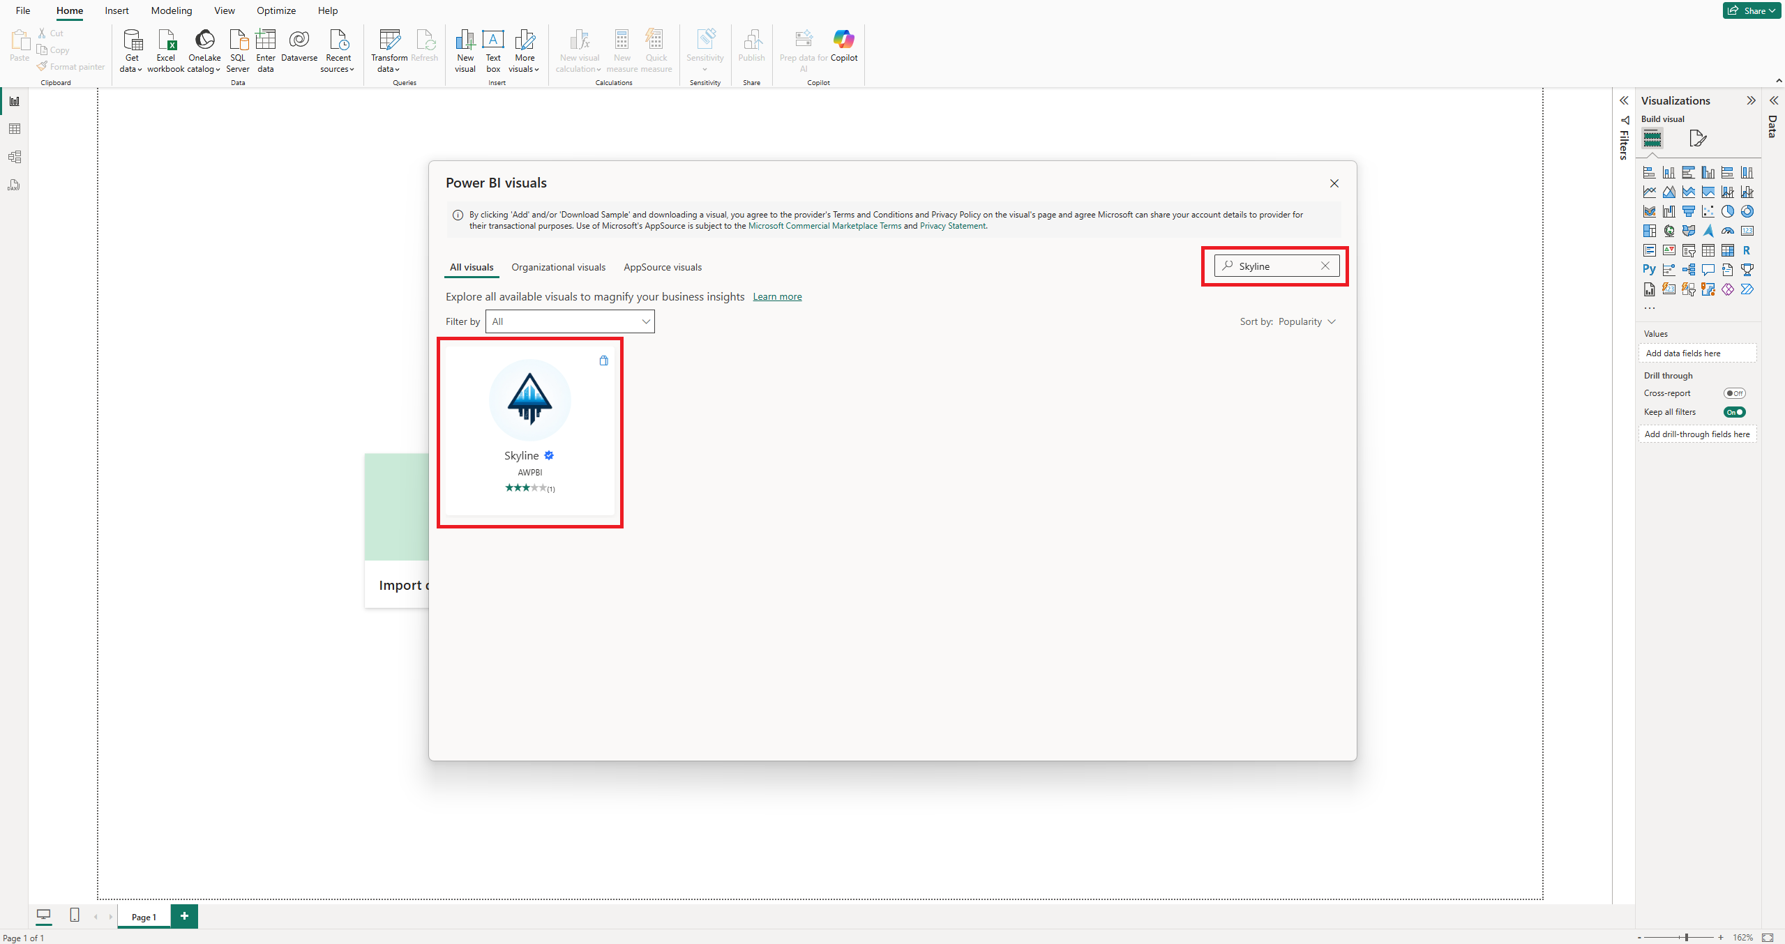Screen dimensions: 1785x944
Task: Select the Python visual
Action: [x=1650, y=270]
